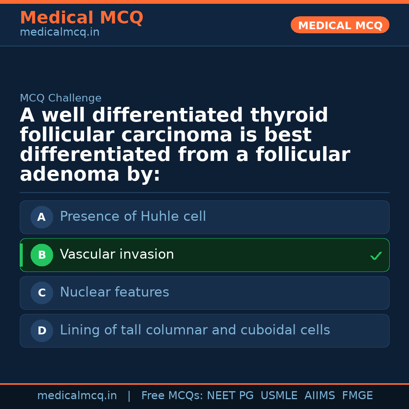This screenshot has height=409, width=409.
Task: Click the orange MEDICAL MCQ badge
Action: pos(340,25)
